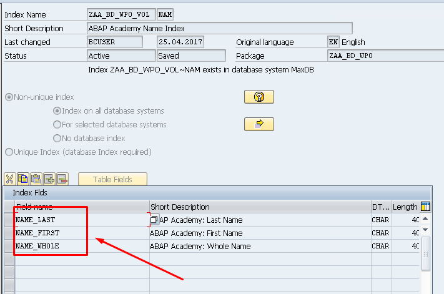Screen dimensions: 444x294
Task: Click the Package field ZAA_BD_WPO
Action: (386, 56)
